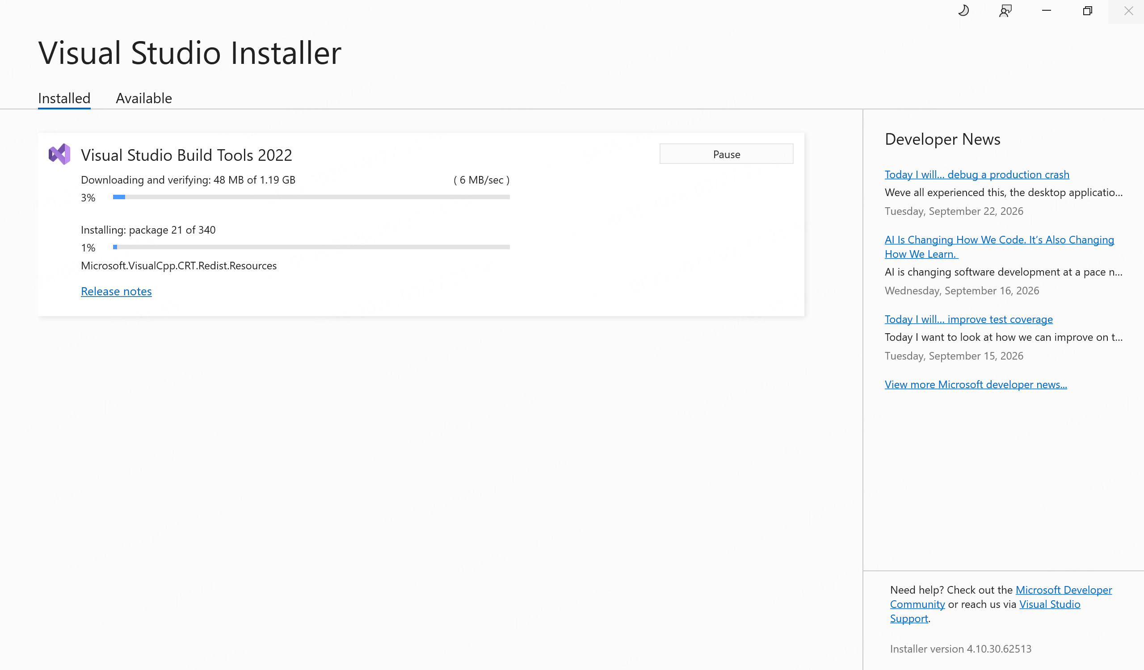
Task: Open 'Today I will... improve test coverage'
Action: [969, 319]
